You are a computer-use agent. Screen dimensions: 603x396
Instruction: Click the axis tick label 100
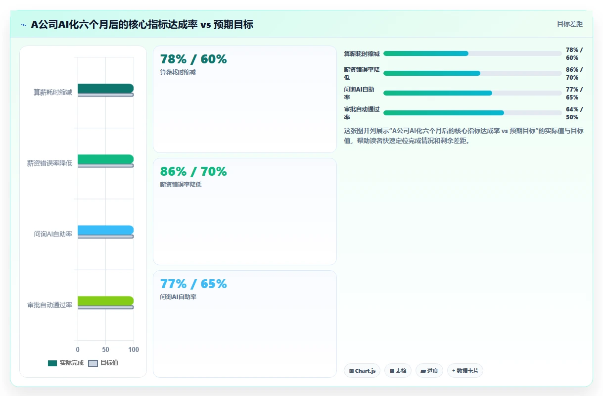coord(134,349)
